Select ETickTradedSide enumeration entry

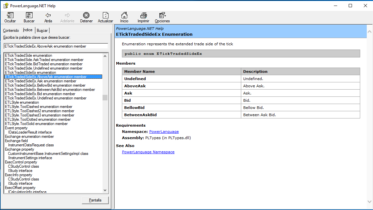(29, 55)
